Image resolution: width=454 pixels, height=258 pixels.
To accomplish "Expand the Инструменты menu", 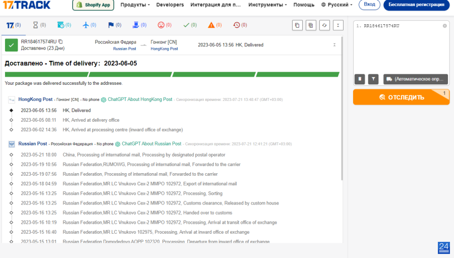I will (267, 5).
